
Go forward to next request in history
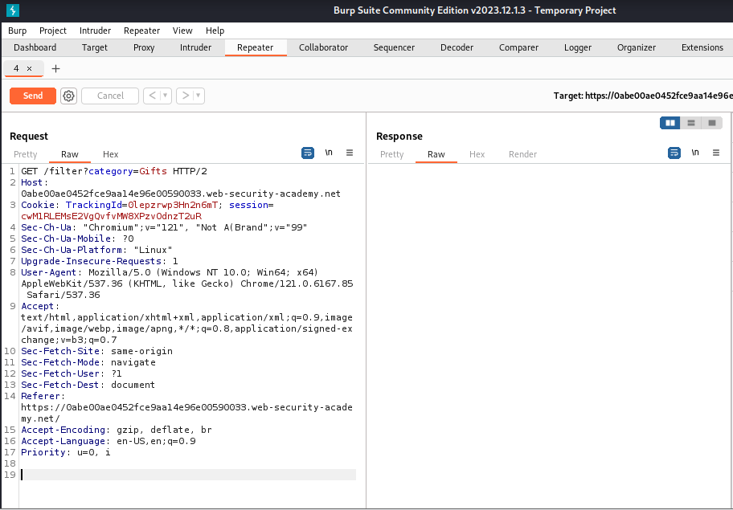click(185, 96)
